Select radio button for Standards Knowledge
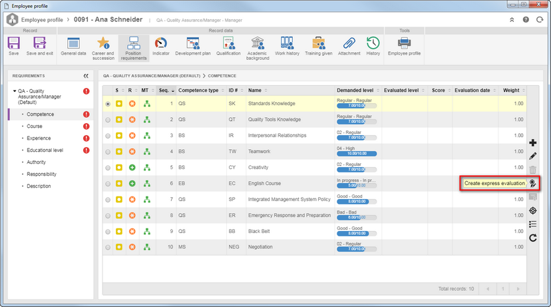Viewport: 551px width, 307px height. 108,104
